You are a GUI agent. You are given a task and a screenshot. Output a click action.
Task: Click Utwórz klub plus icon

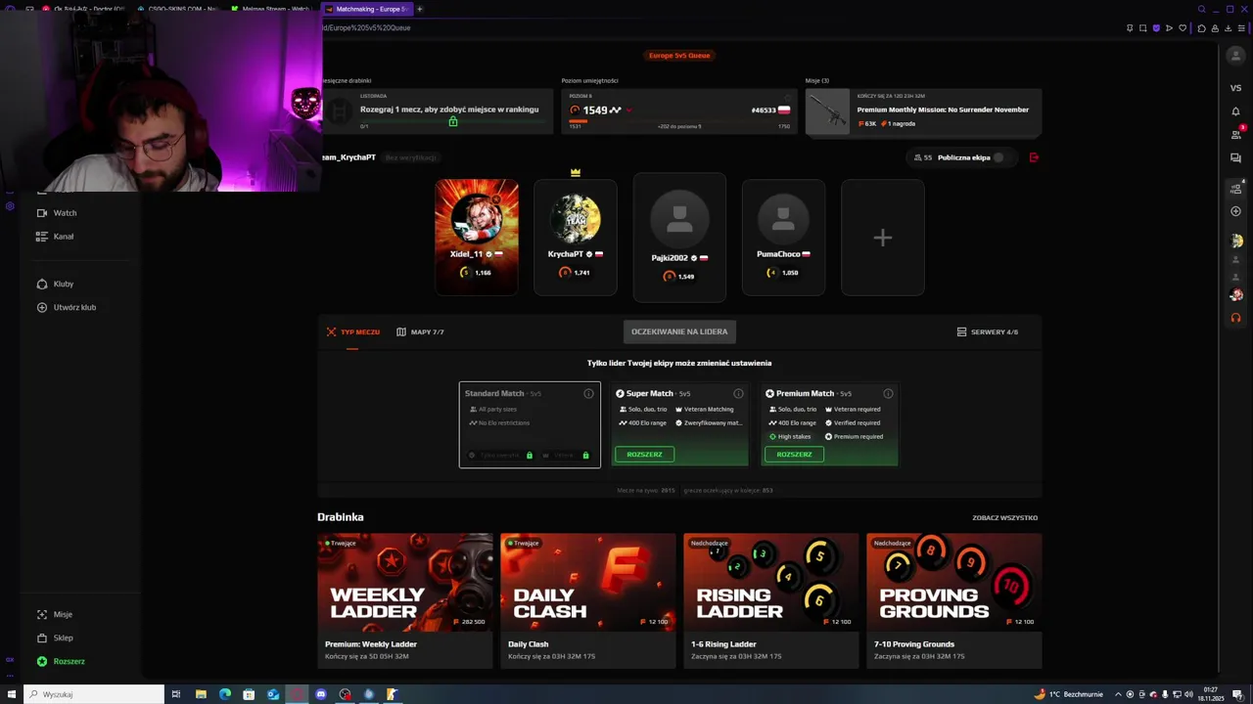point(42,307)
